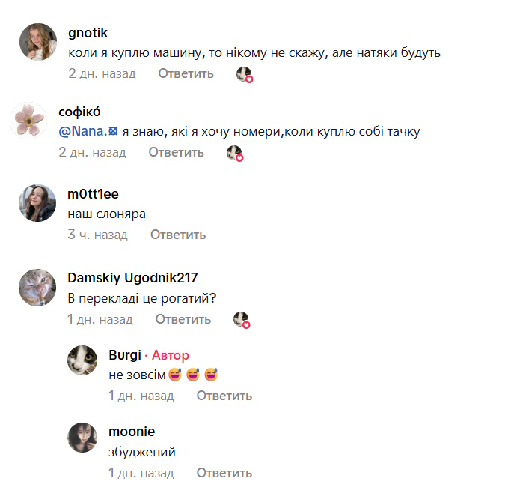Image resolution: width=508 pixels, height=487 pixels.
Task: Reply to Burgi's author comment
Action: click(x=224, y=396)
